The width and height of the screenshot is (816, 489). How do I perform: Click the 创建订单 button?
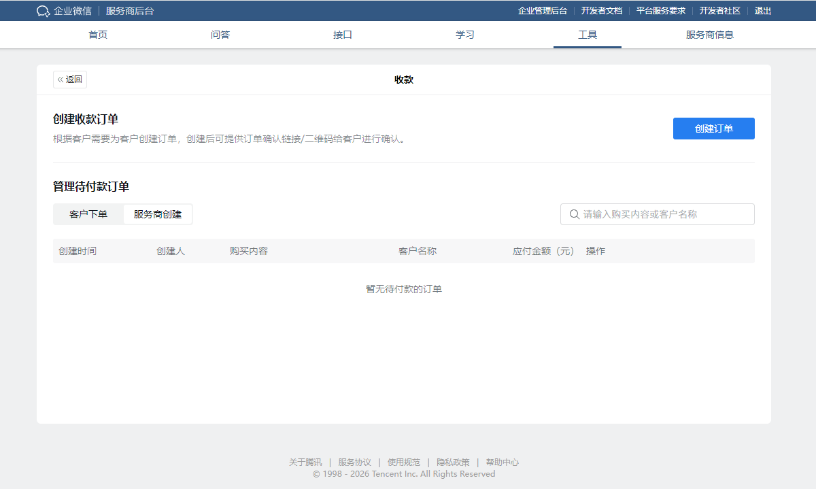coord(713,129)
